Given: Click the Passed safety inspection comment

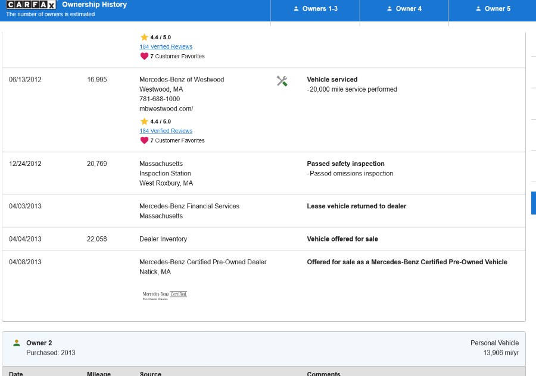Looking at the screenshot, I should pyautogui.click(x=345, y=164).
